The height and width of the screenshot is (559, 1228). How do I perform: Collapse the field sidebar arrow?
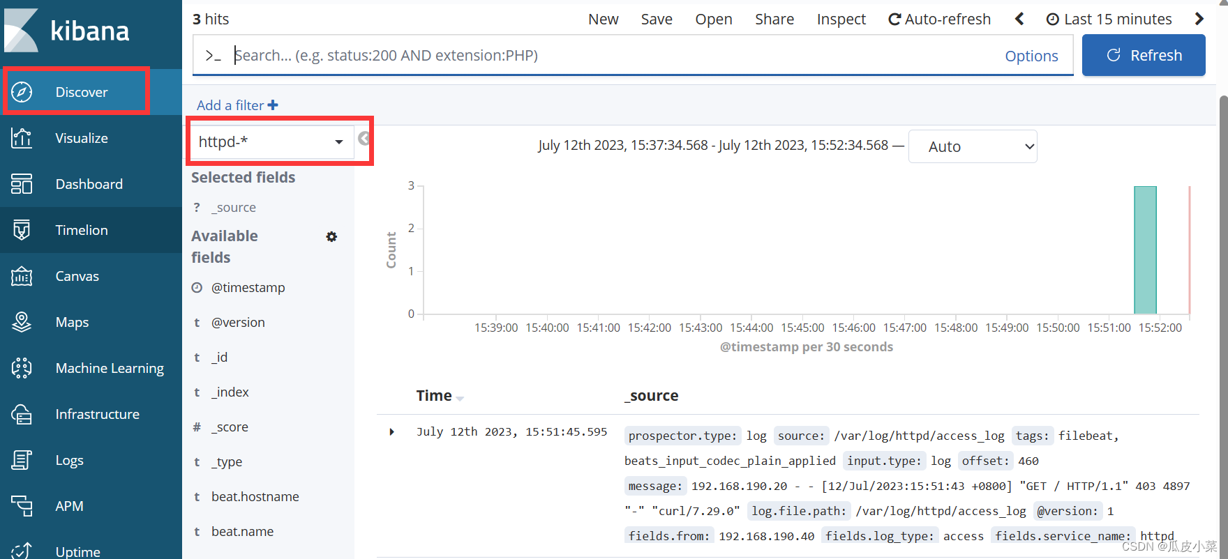click(364, 139)
